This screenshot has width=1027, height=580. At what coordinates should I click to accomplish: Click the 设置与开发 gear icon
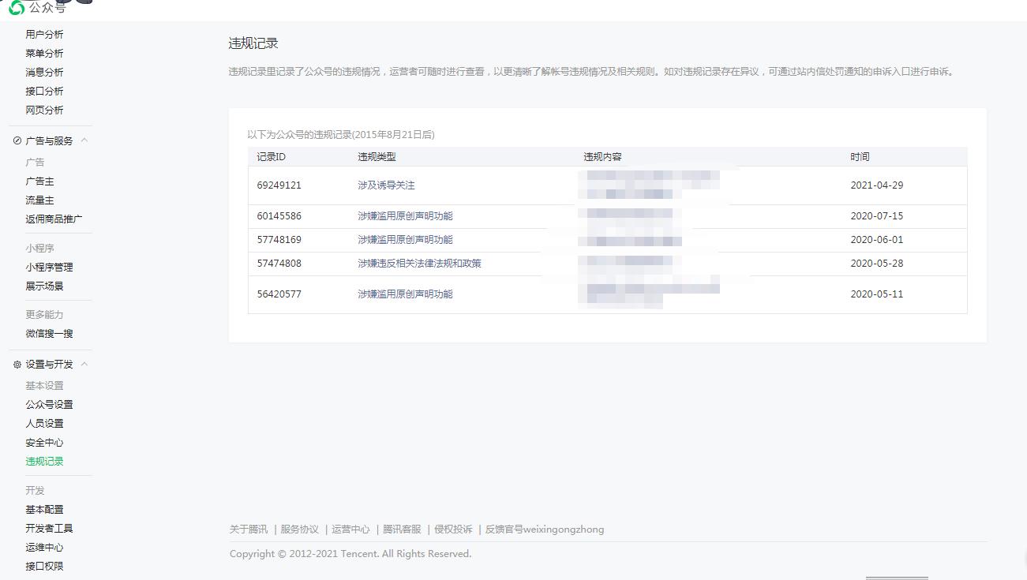[x=17, y=365]
